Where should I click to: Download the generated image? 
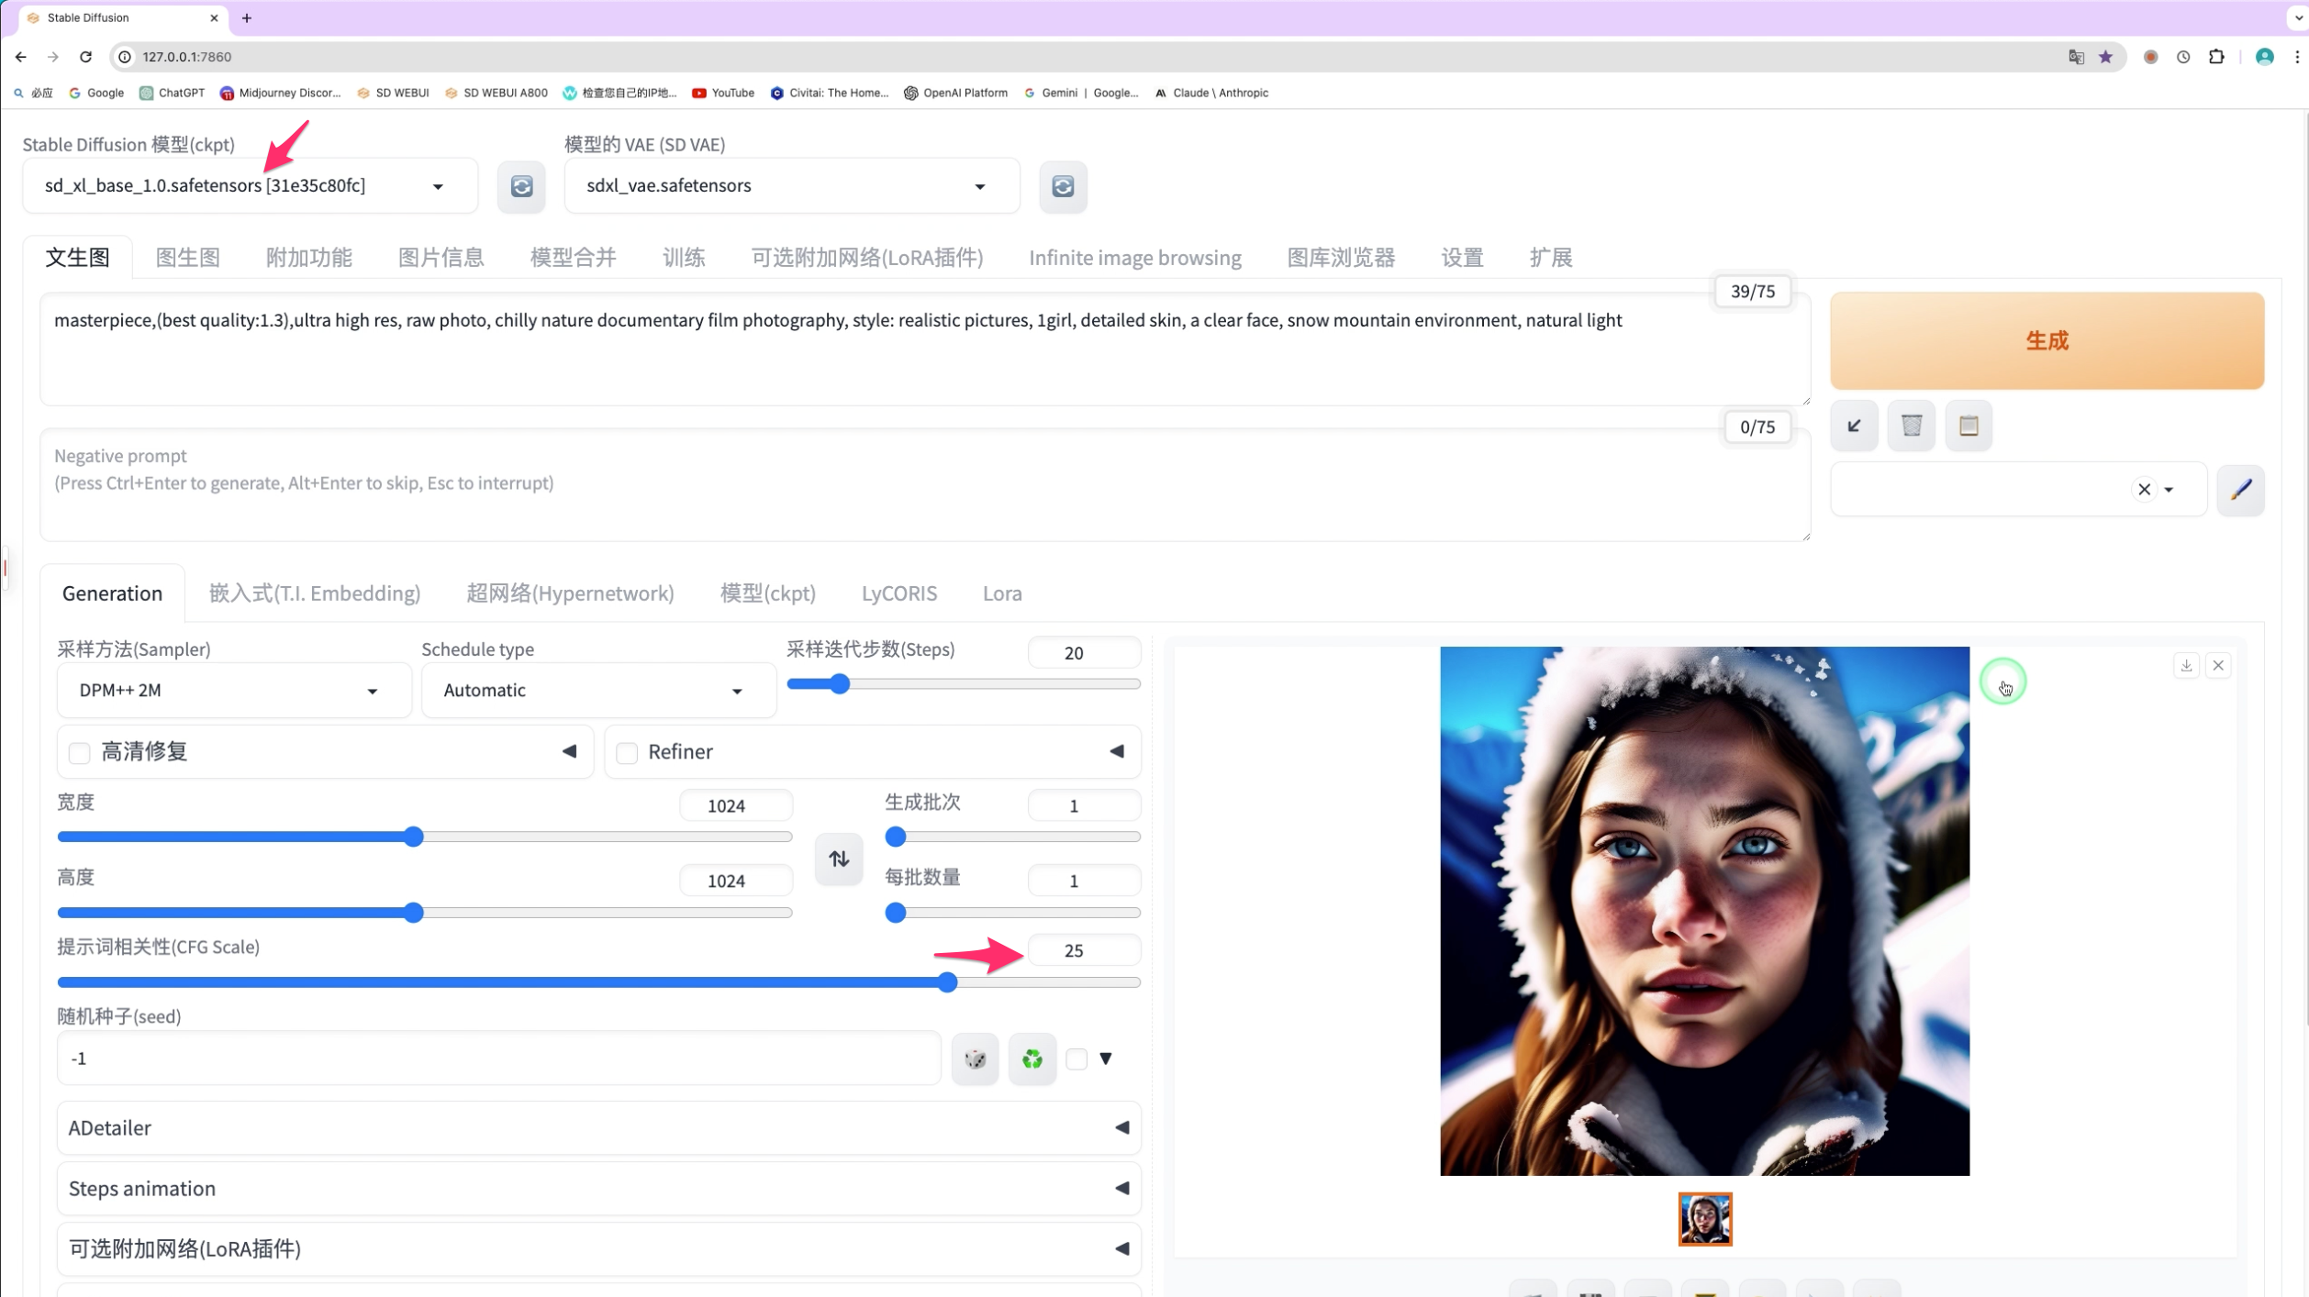click(x=2186, y=666)
